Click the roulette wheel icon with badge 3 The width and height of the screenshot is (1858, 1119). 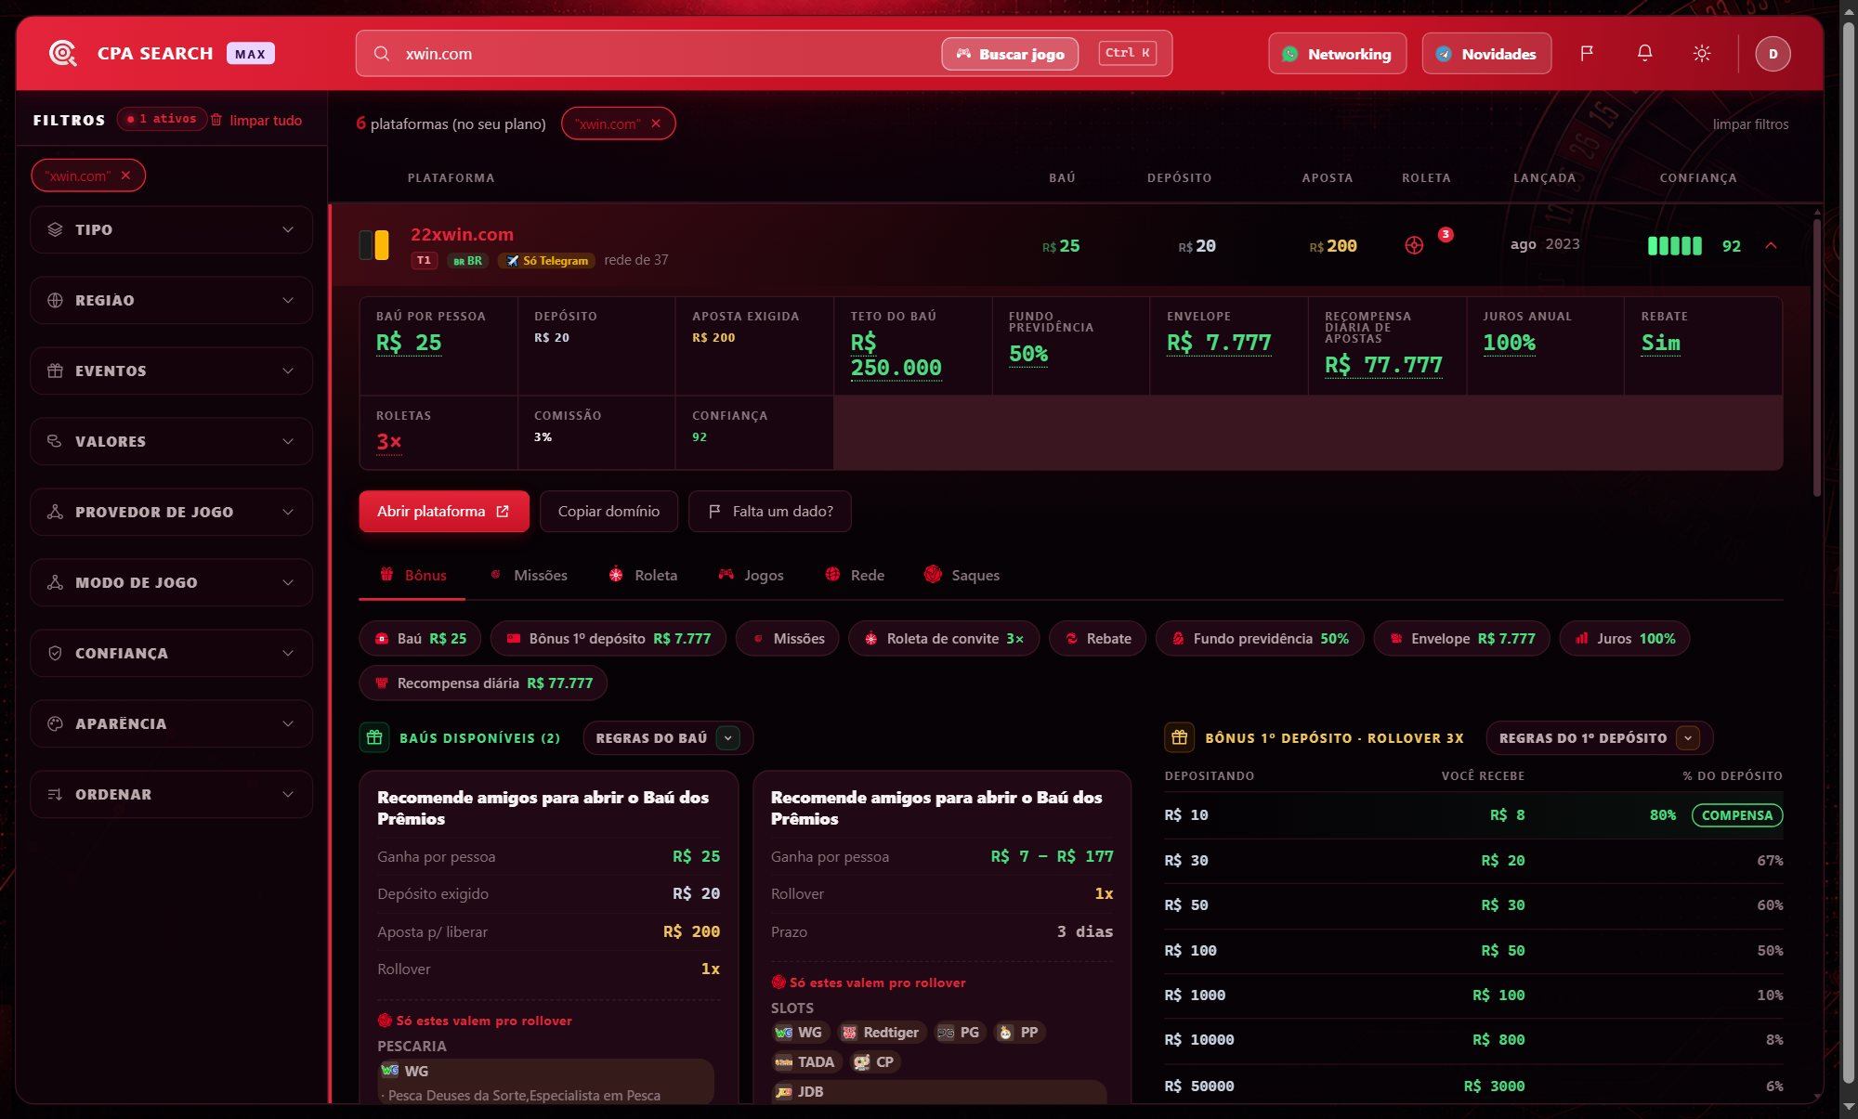[1414, 245]
